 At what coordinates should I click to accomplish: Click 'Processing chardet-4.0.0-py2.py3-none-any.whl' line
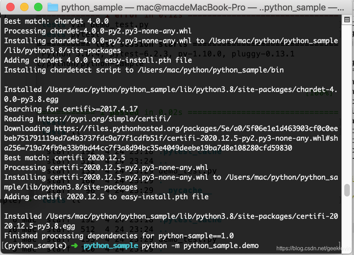(x=98, y=31)
